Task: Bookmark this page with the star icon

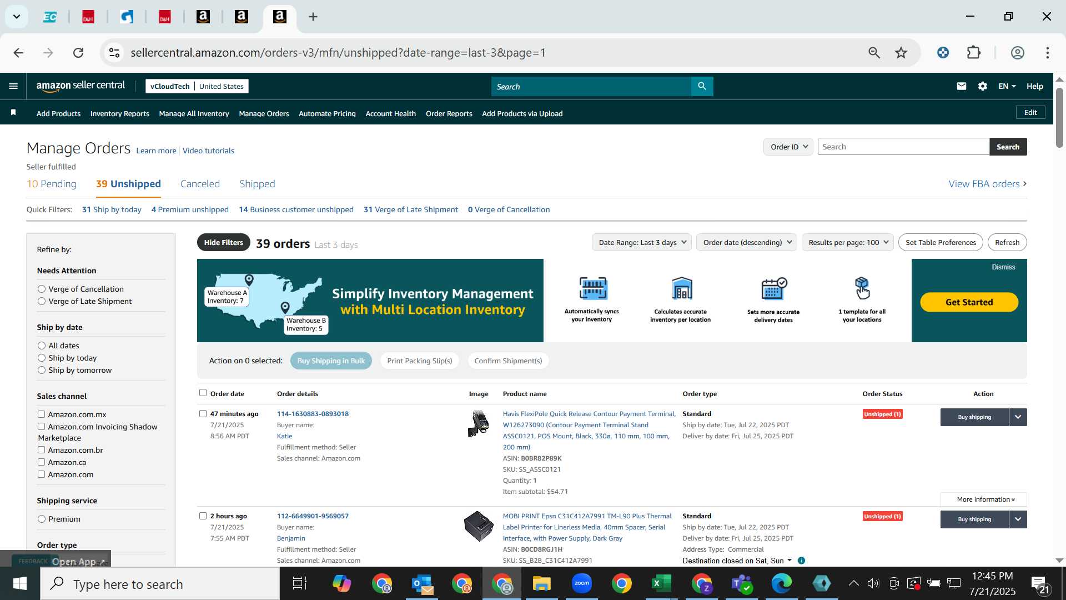Action: pos(901,53)
